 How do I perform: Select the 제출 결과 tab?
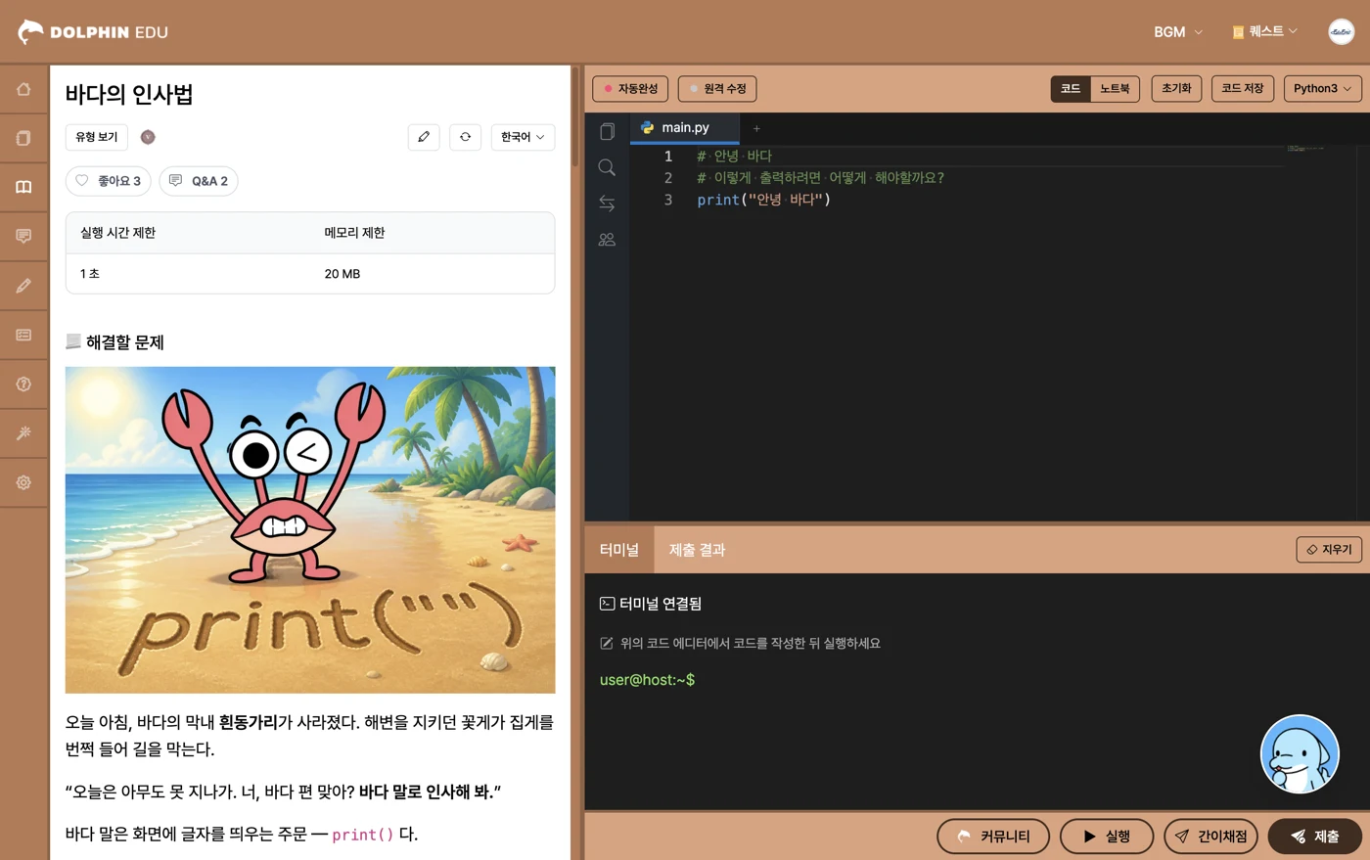point(697,550)
